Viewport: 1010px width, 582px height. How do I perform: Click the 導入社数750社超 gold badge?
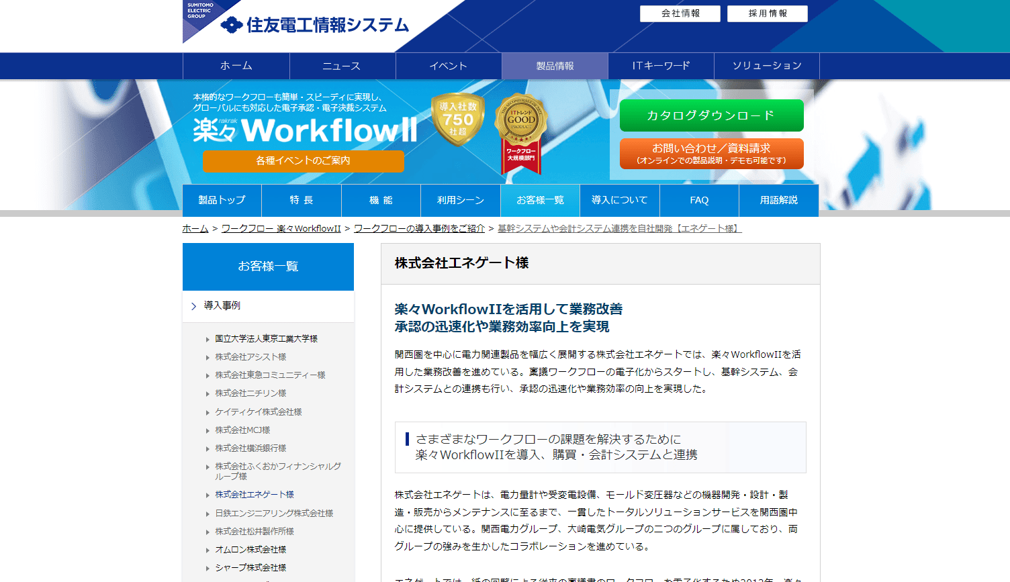click(458, 119)
